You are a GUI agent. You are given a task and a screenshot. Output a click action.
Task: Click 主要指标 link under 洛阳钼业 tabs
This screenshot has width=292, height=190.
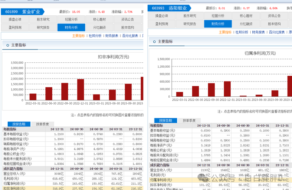(x=225, y=32)
